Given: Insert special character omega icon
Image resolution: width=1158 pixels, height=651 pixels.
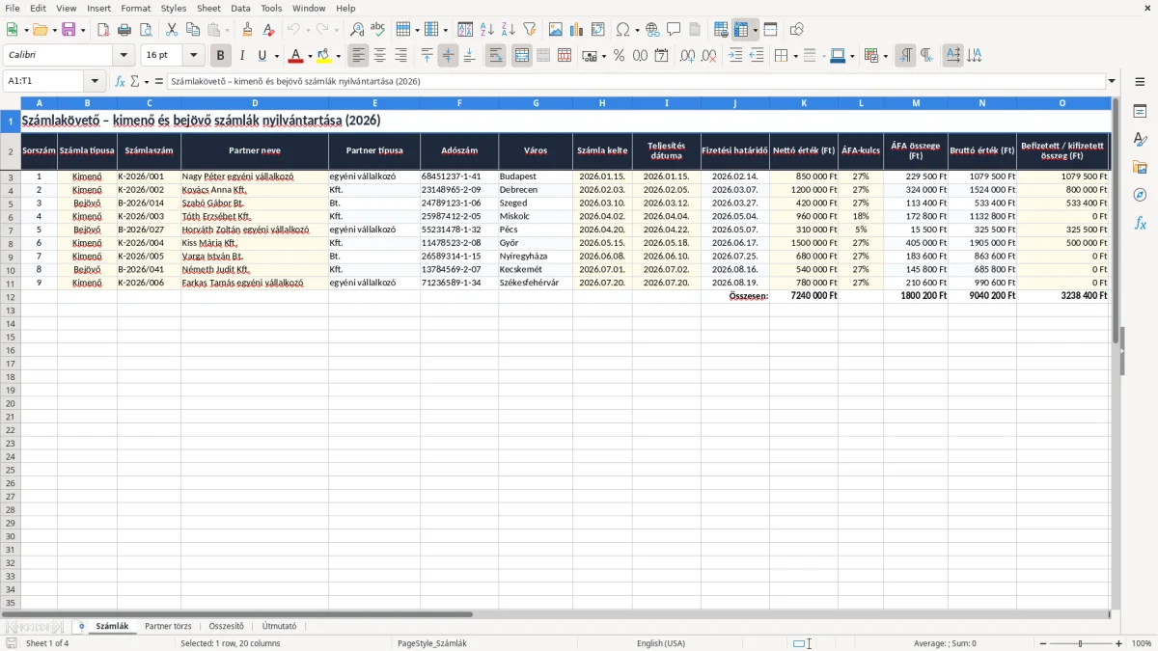Looking at the screenshot, I should point(622,30).
